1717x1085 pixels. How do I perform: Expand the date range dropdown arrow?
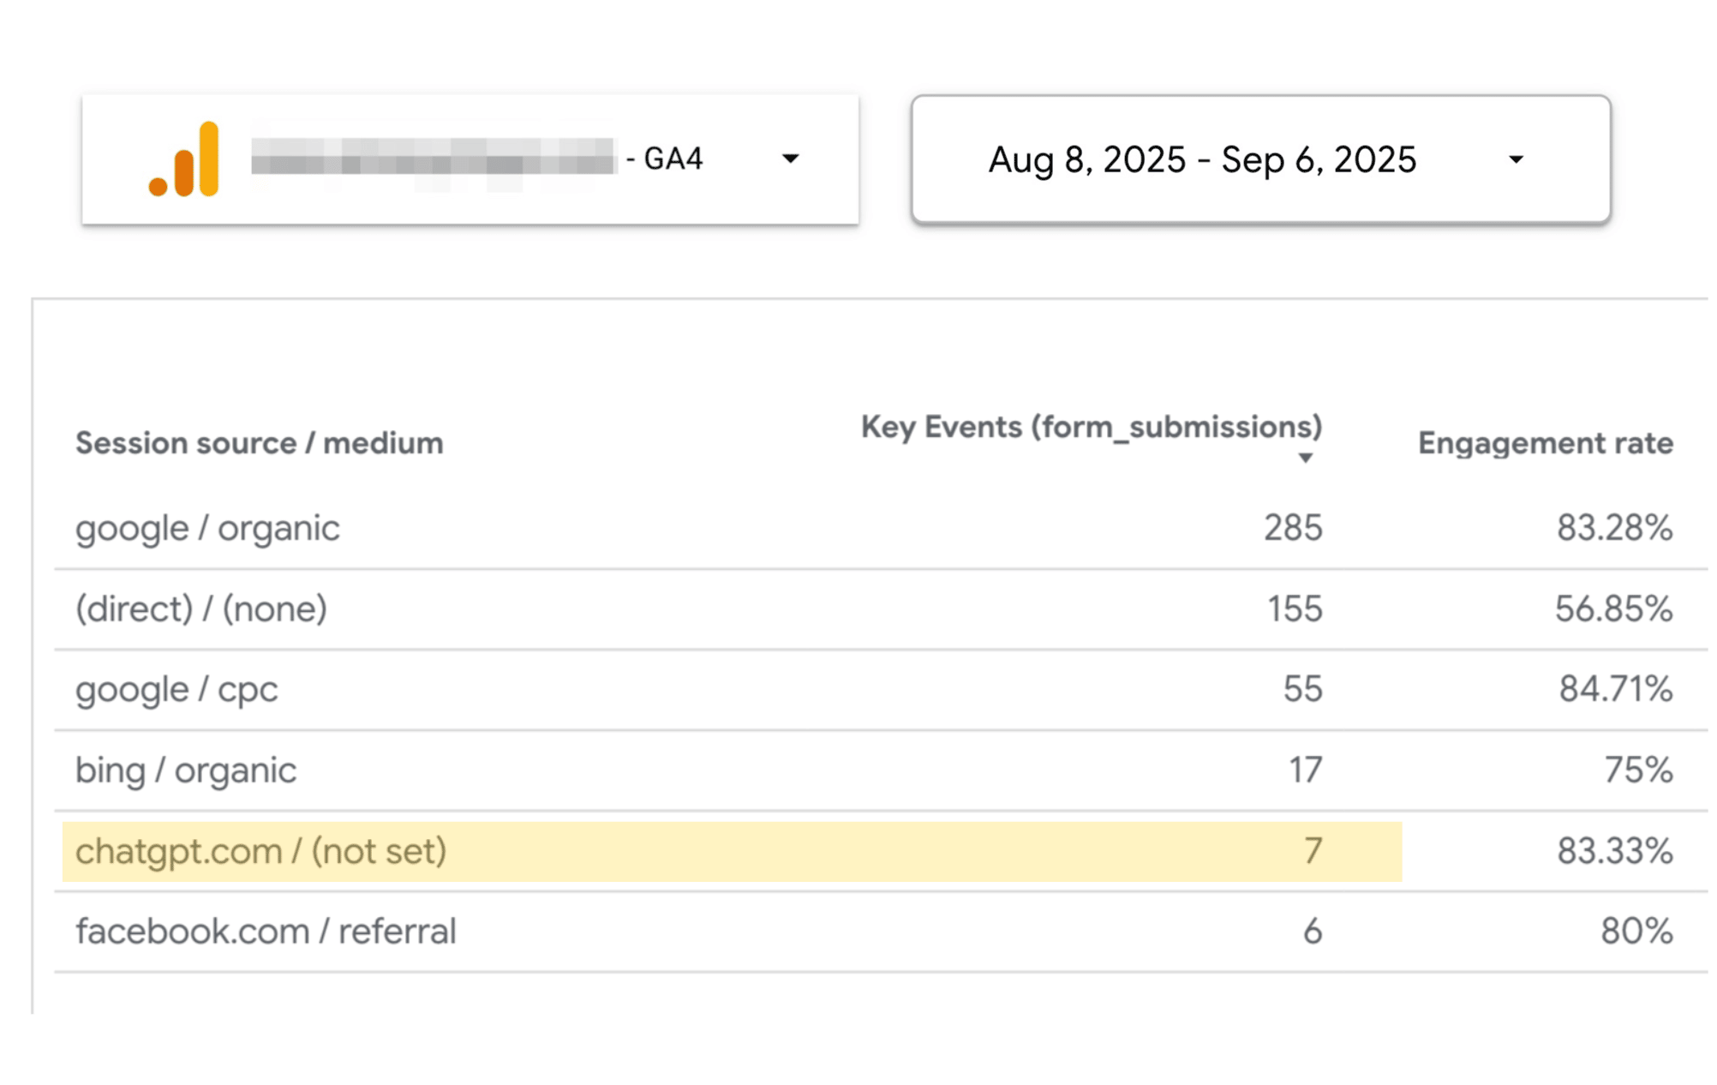(x=1516, y=159)
